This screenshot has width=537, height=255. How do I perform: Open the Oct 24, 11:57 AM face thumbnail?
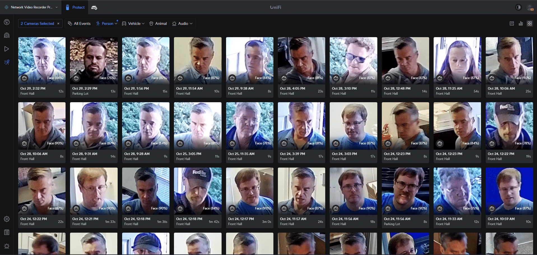301,191
